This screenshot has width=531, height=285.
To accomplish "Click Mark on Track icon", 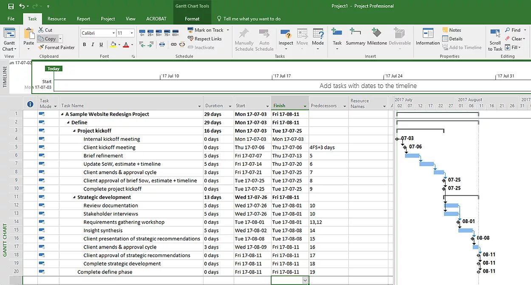I will click(x=191, y=30).
